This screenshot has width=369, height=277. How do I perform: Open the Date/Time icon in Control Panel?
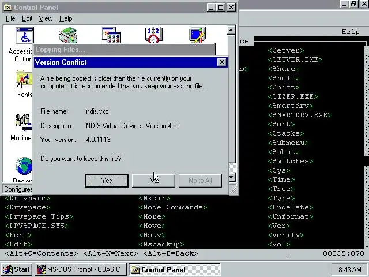click(x=154, y=35)
